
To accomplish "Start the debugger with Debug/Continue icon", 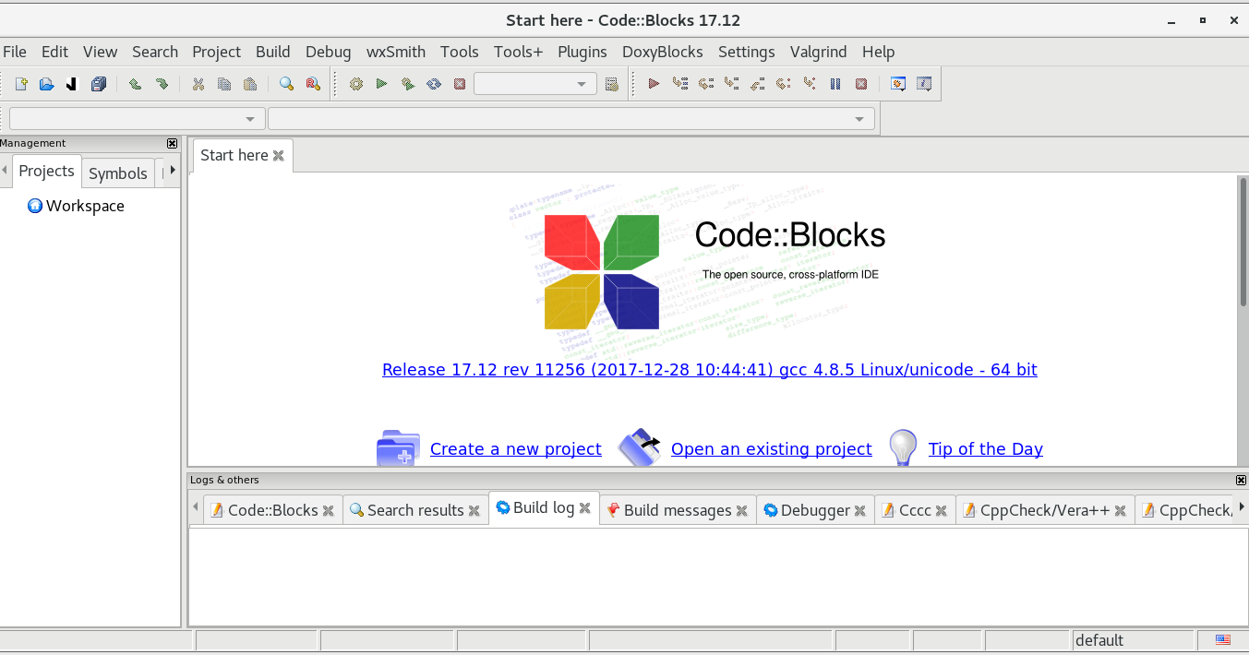I will coord(654,84).
